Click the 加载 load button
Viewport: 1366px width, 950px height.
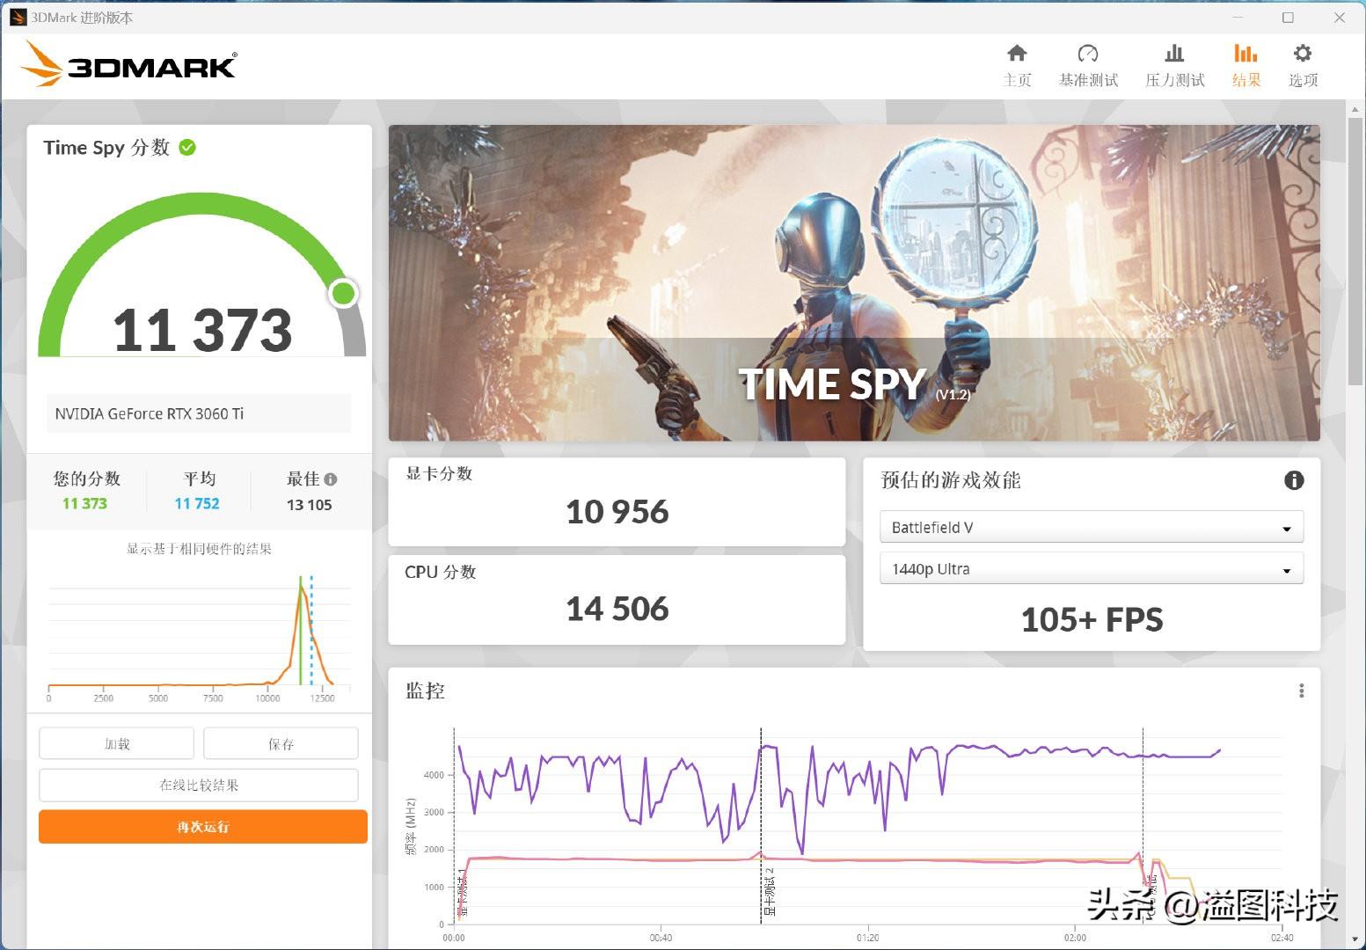pyautogui.click(x=116, y=743)
